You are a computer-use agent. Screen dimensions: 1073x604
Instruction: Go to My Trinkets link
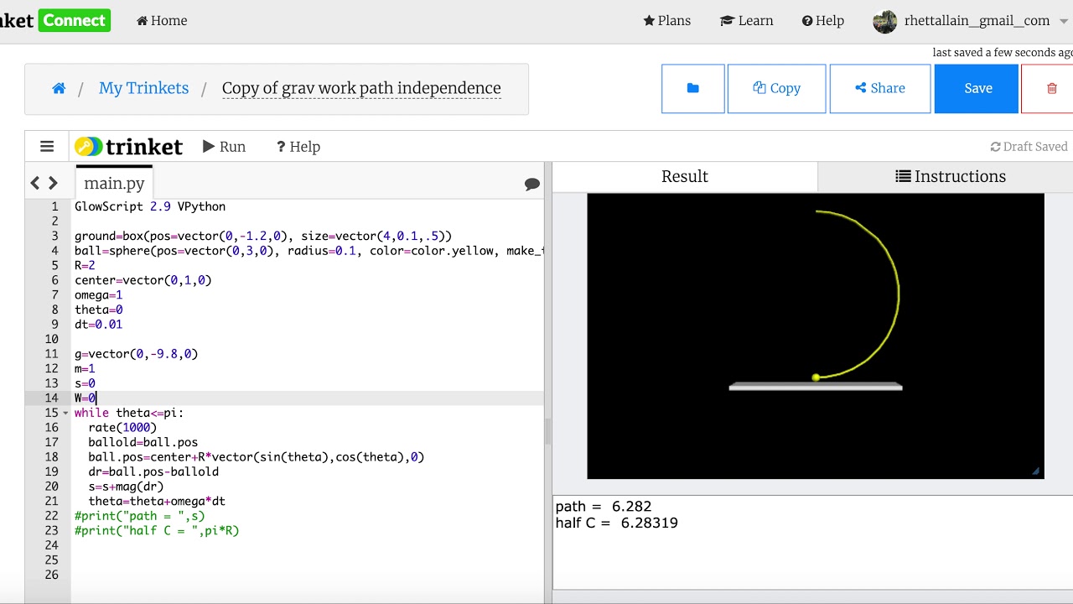143,88
